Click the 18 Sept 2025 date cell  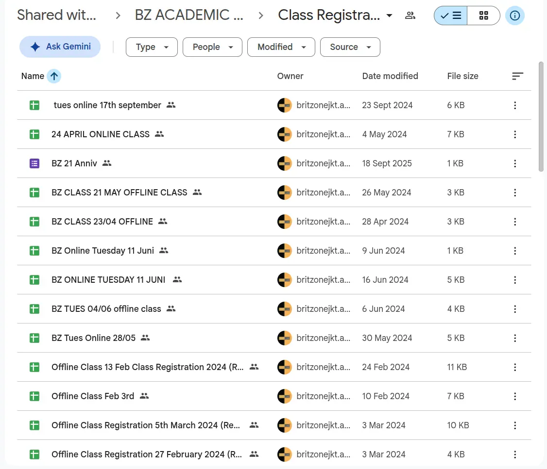pos(387,163)
